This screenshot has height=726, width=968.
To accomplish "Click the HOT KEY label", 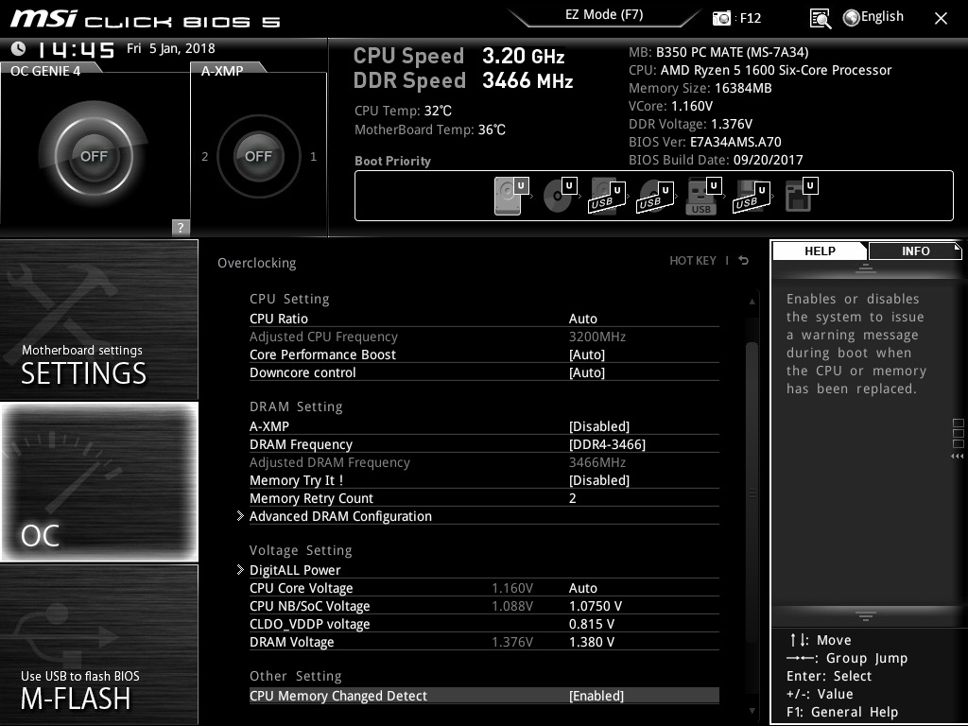I will point(693,261).
